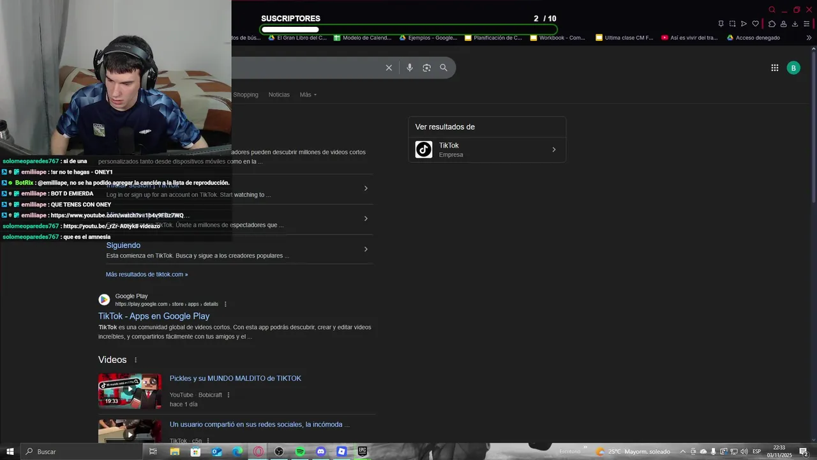817x460 pixels.
Task: Open Outlook from the taskbar
Action: [x=216, y=452]
